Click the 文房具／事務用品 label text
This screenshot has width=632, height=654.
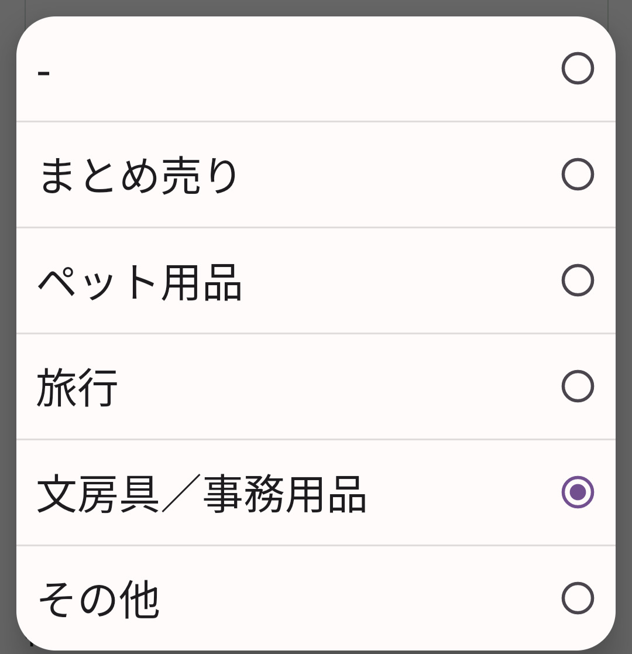pos(201,494)
